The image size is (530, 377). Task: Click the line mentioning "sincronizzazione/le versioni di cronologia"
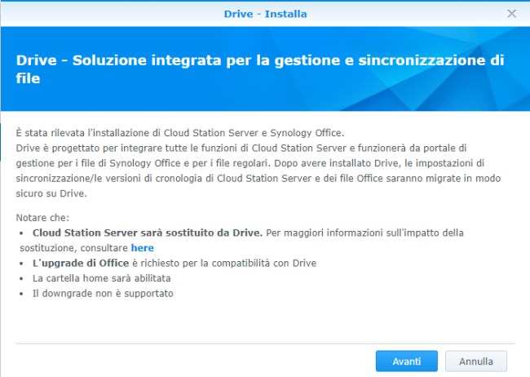258,179
